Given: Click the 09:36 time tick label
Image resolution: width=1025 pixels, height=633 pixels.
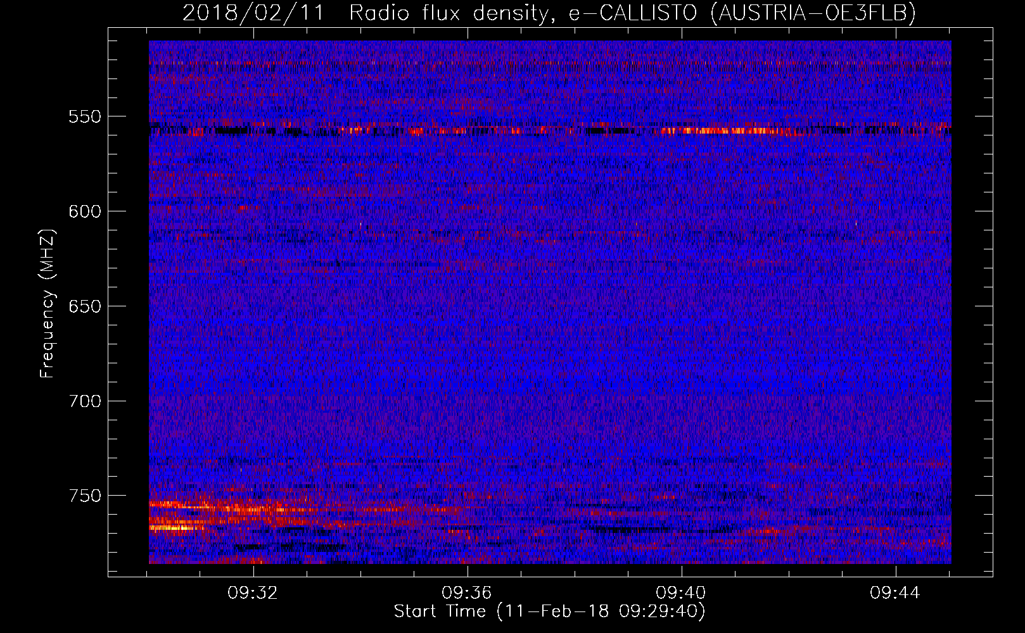Looking at the screenshot, I should pos(467,593).
